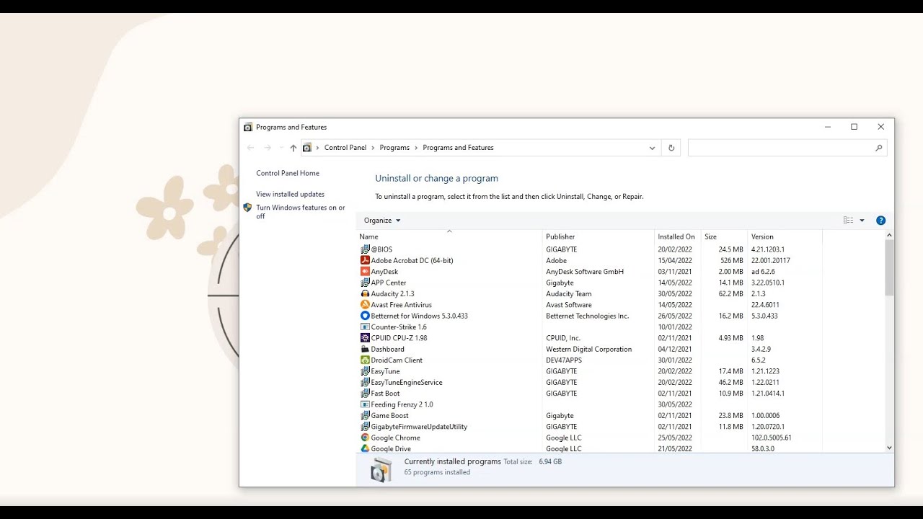
Task: Sort by the Size column header
Action: pos(725,236)
